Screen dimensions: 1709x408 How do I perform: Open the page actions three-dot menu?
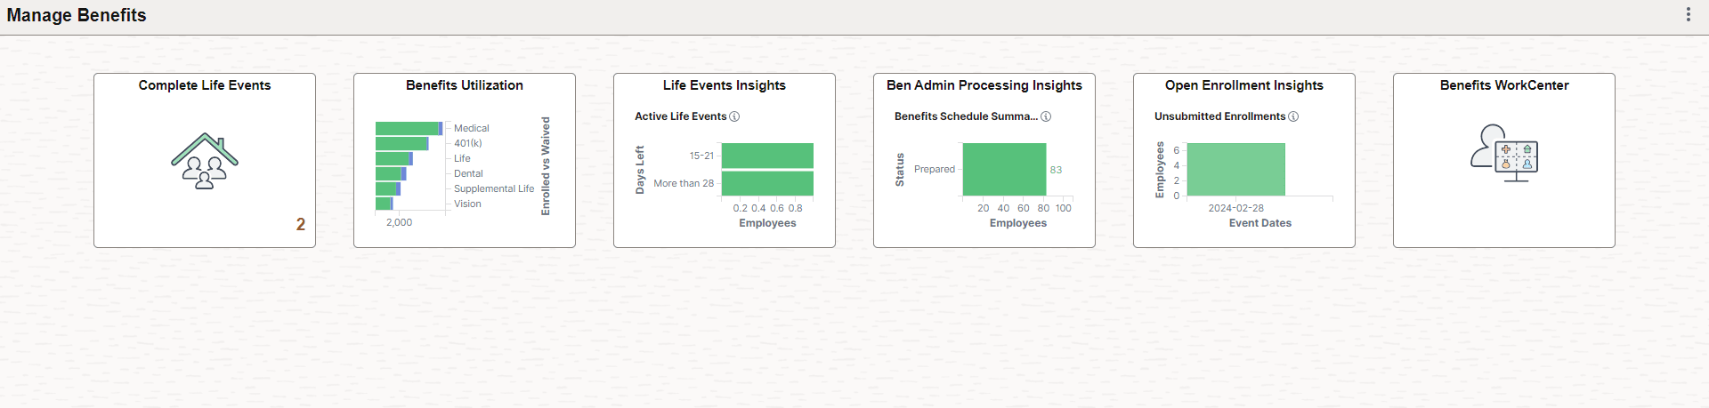[1688, 14]
